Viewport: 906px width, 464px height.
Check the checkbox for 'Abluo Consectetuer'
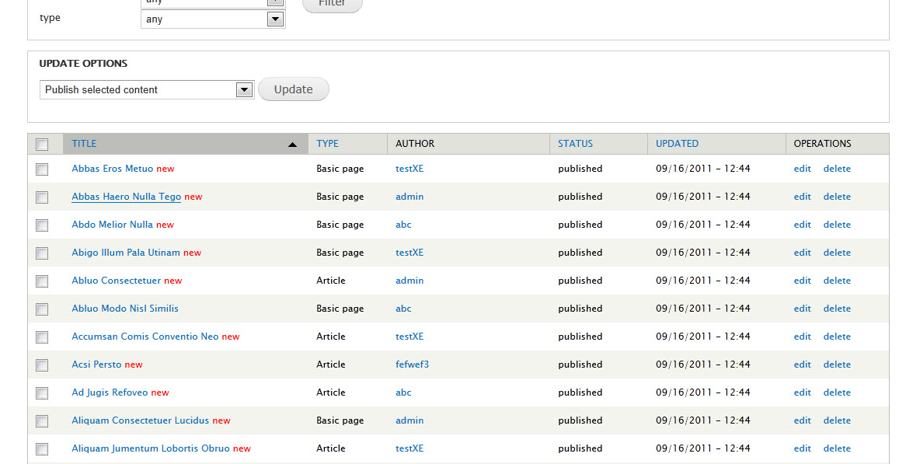click(42, 281)
